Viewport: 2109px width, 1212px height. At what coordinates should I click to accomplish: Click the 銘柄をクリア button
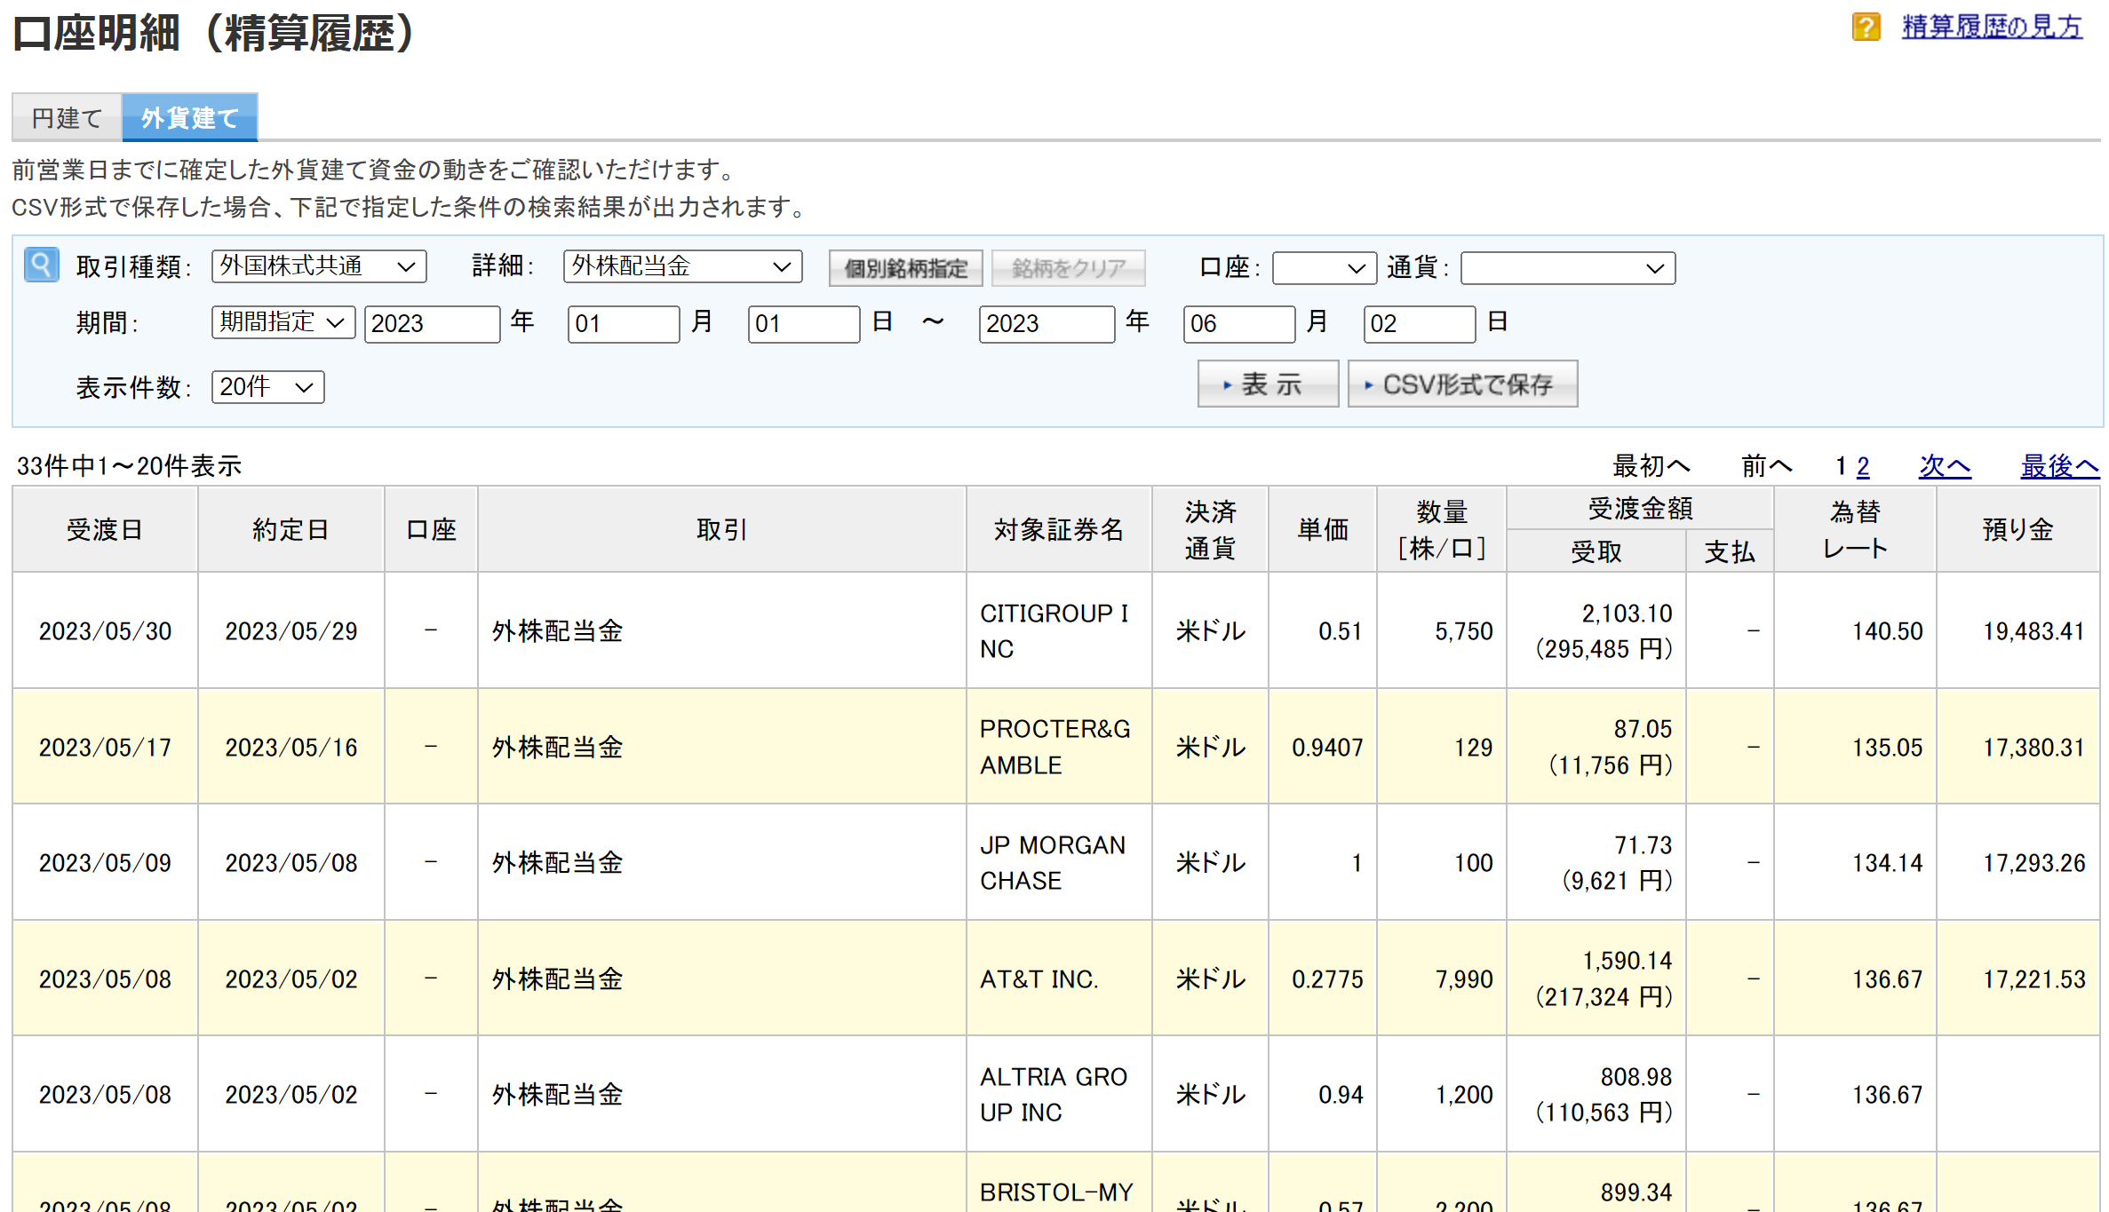pos(1068,268)
